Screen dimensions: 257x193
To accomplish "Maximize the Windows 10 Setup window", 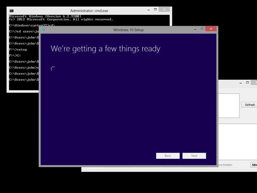I will (202, 29).
